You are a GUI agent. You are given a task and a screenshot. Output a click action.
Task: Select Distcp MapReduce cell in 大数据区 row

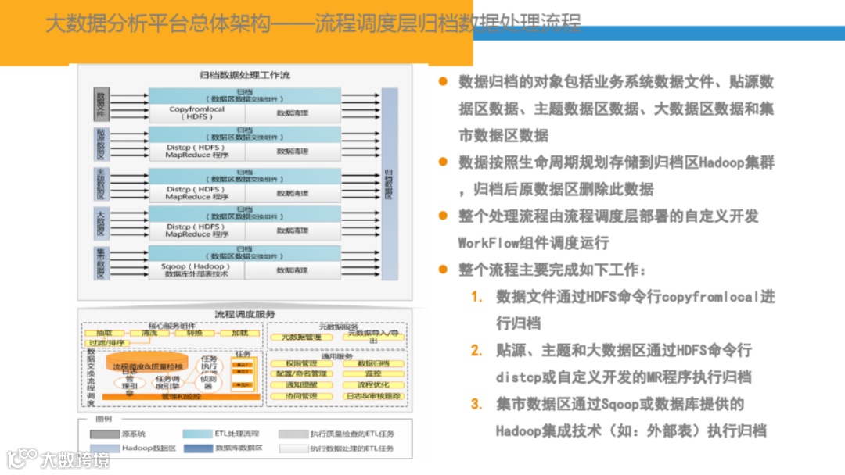click(196, 230)
